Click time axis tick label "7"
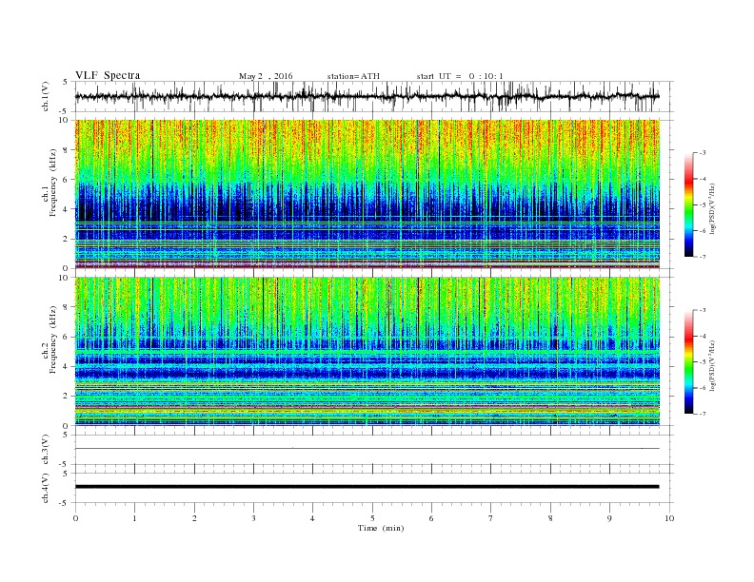Viewport: 754px width, 582px height. click(x=491, y=518)
